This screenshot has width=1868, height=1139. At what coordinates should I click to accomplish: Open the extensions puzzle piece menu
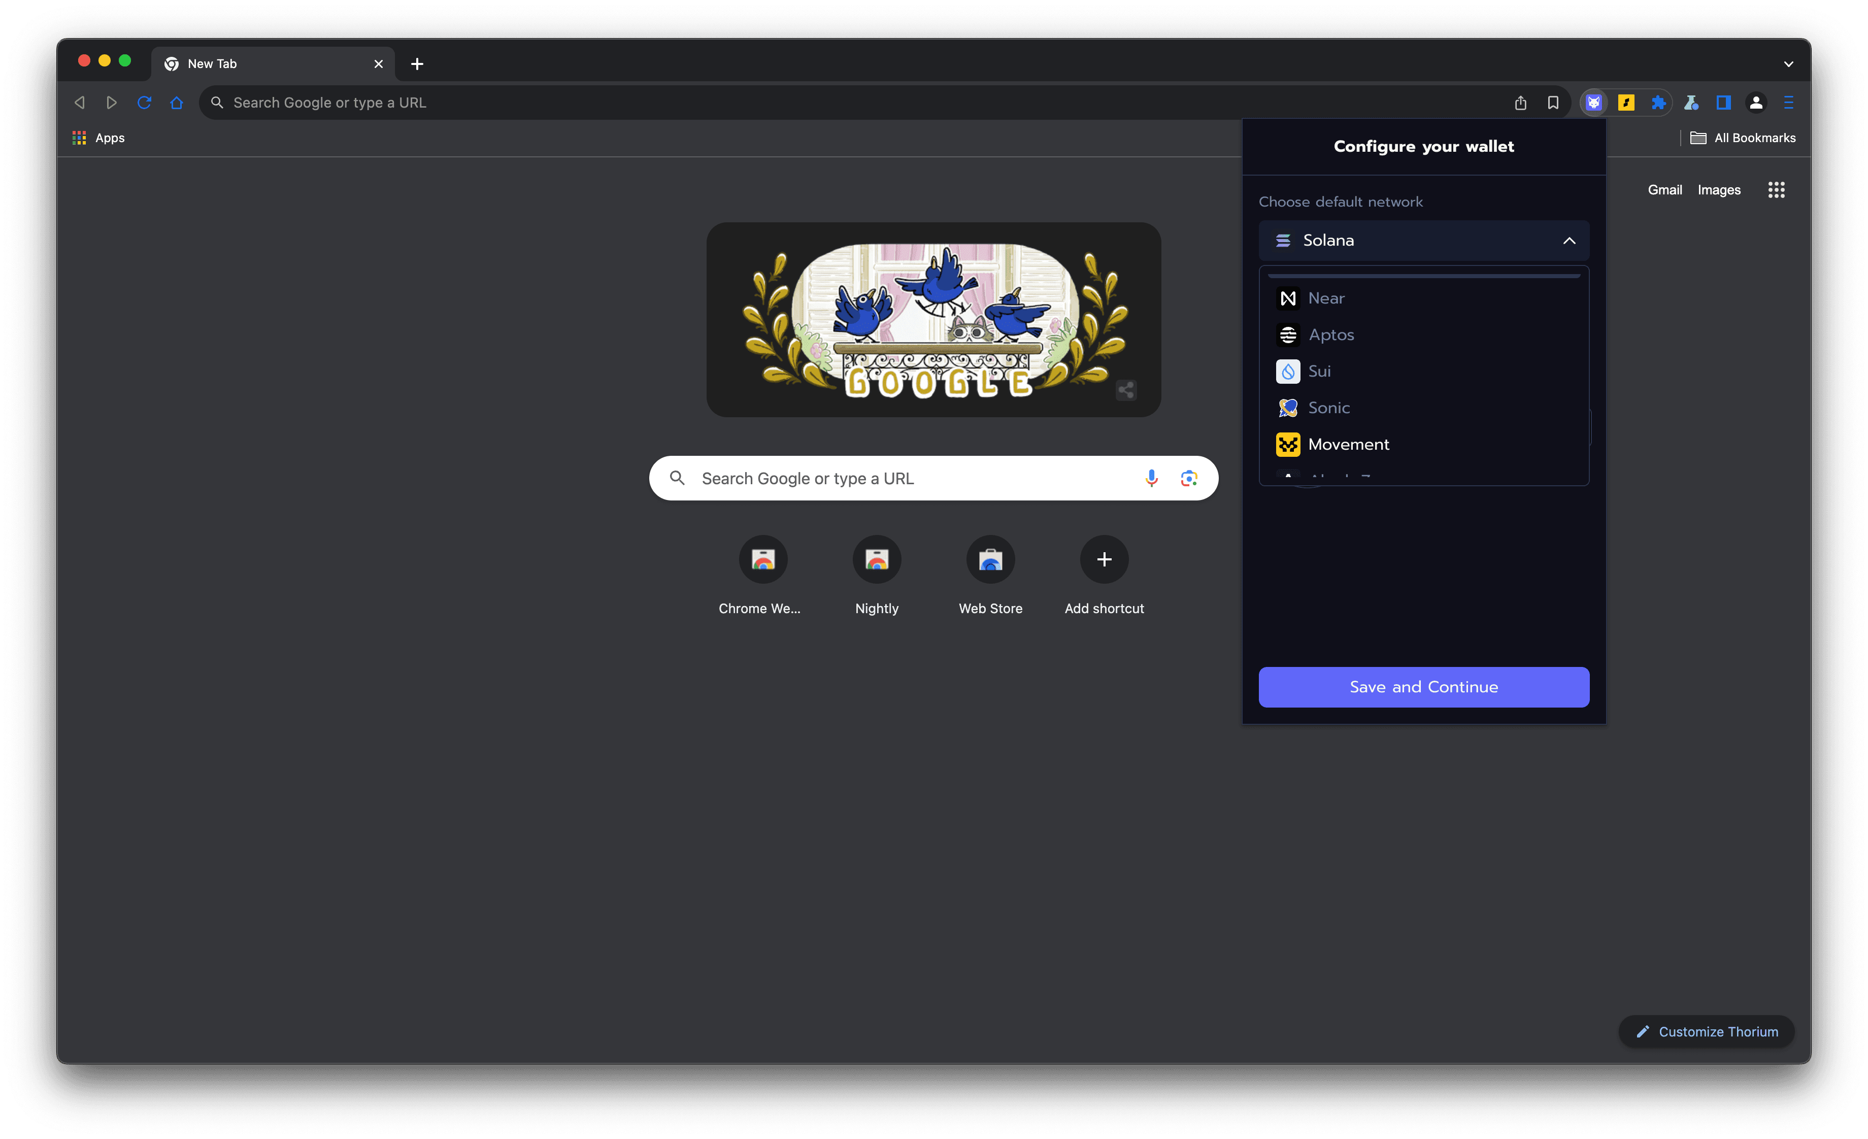[x=1658, y=103]
